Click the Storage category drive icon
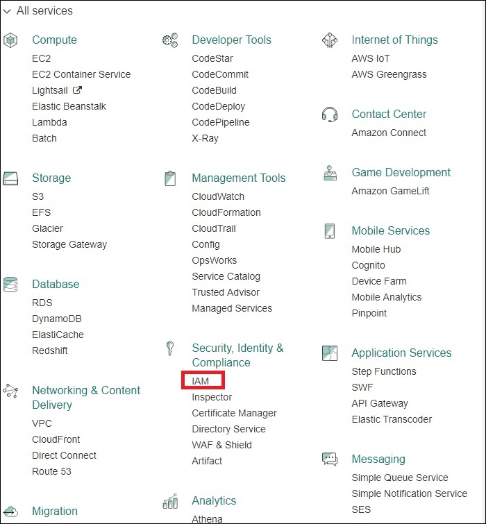The height and width of the screenshot is (524, 486). click(10, 178)
